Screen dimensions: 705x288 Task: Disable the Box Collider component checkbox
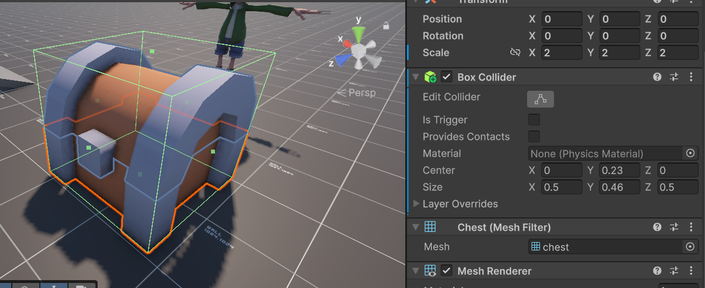[x=447, y=77]
